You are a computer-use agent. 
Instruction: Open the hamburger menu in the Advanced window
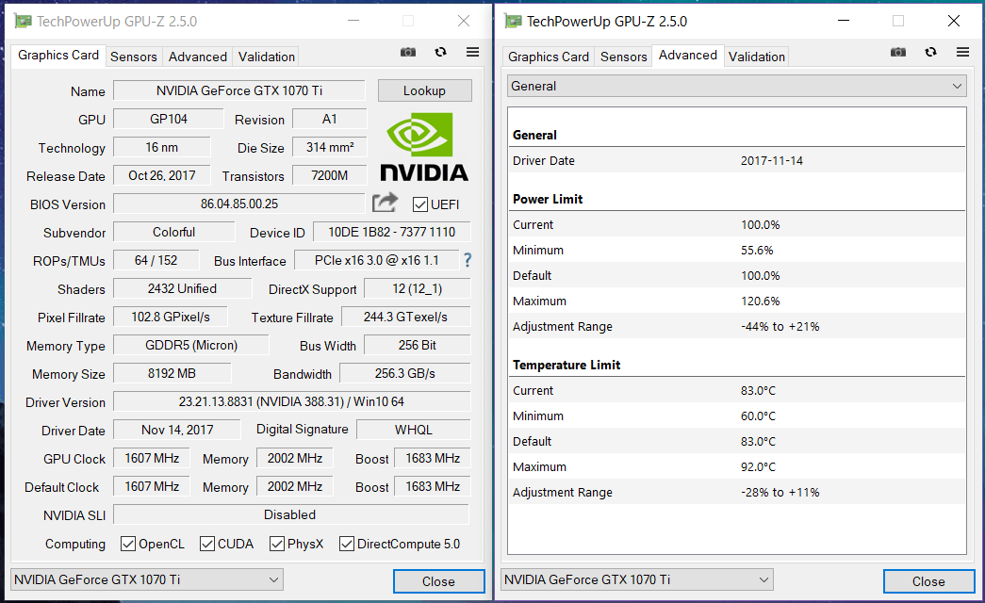pos(962,52)
